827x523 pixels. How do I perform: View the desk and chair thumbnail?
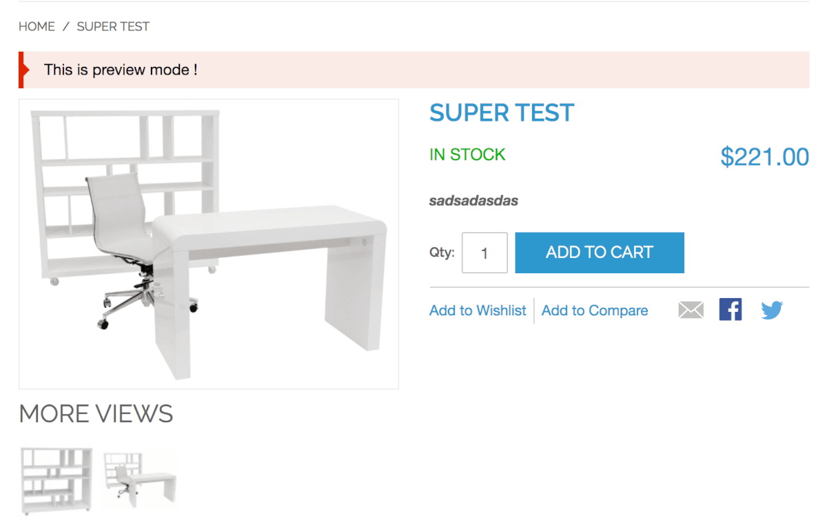click(x=140, y=480)
